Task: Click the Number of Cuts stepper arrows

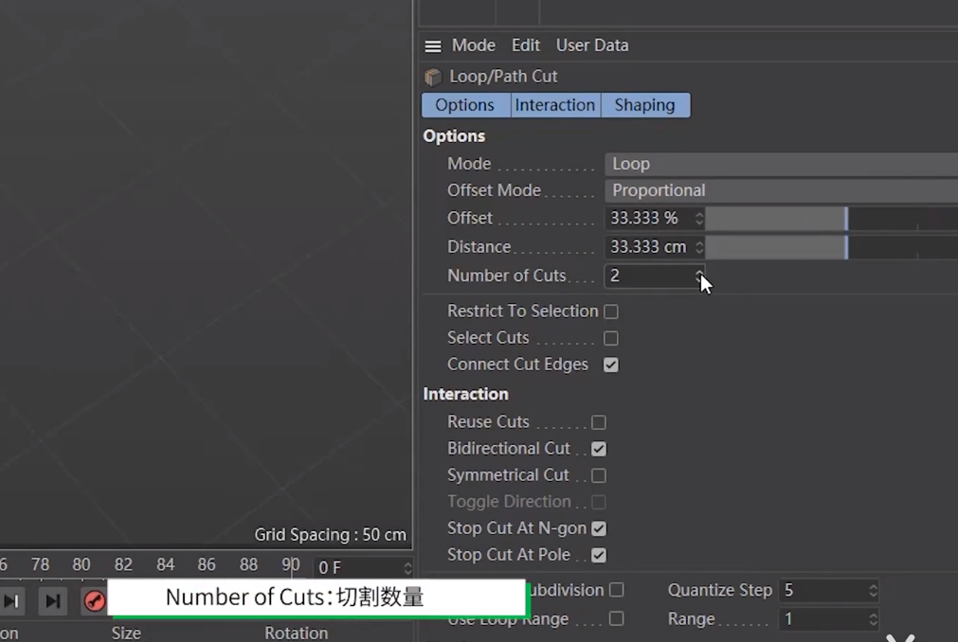Action: point(699,276)
